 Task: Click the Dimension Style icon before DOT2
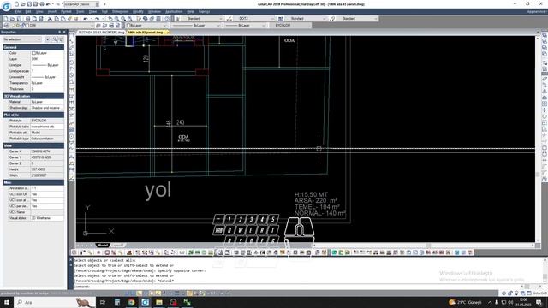coord(229,19)
